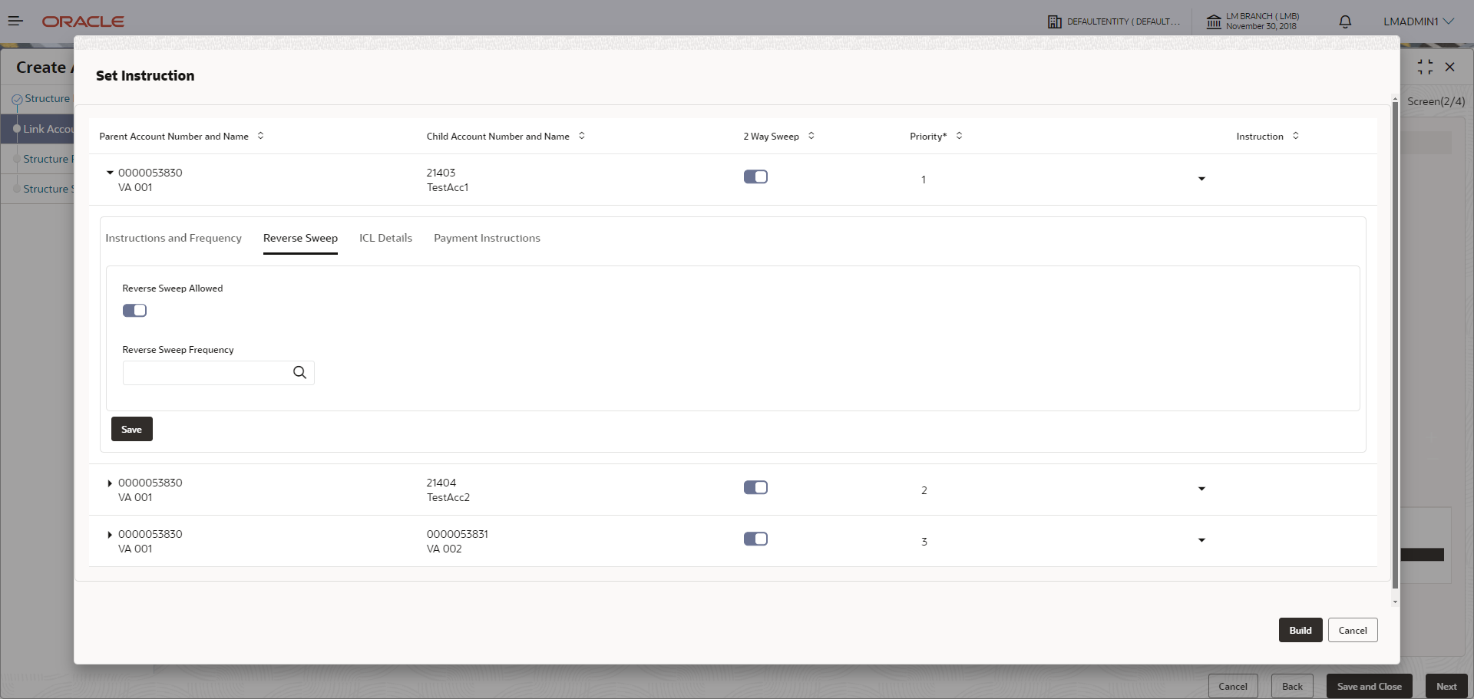Click the Oracle logo
This screenshot has width=1474, height=699.
[x=83, y=21]
